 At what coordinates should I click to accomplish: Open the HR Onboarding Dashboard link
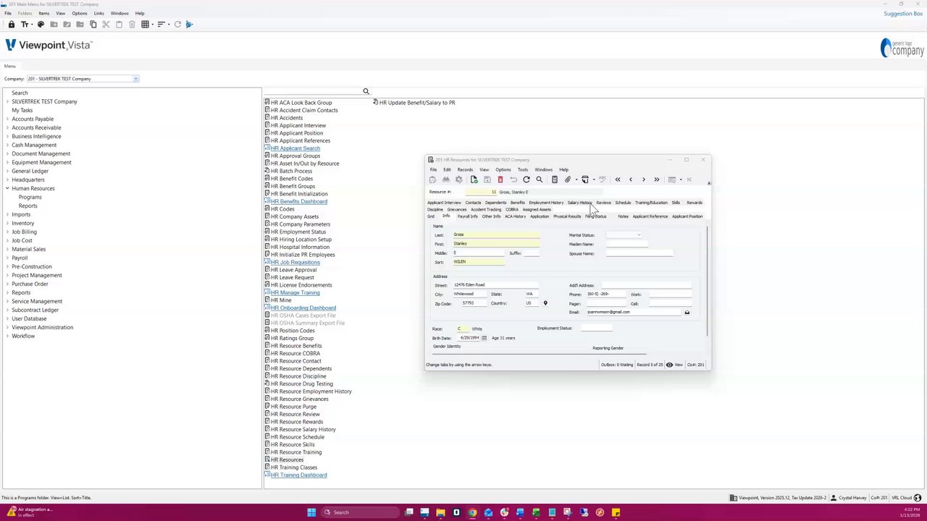point(303,308)
